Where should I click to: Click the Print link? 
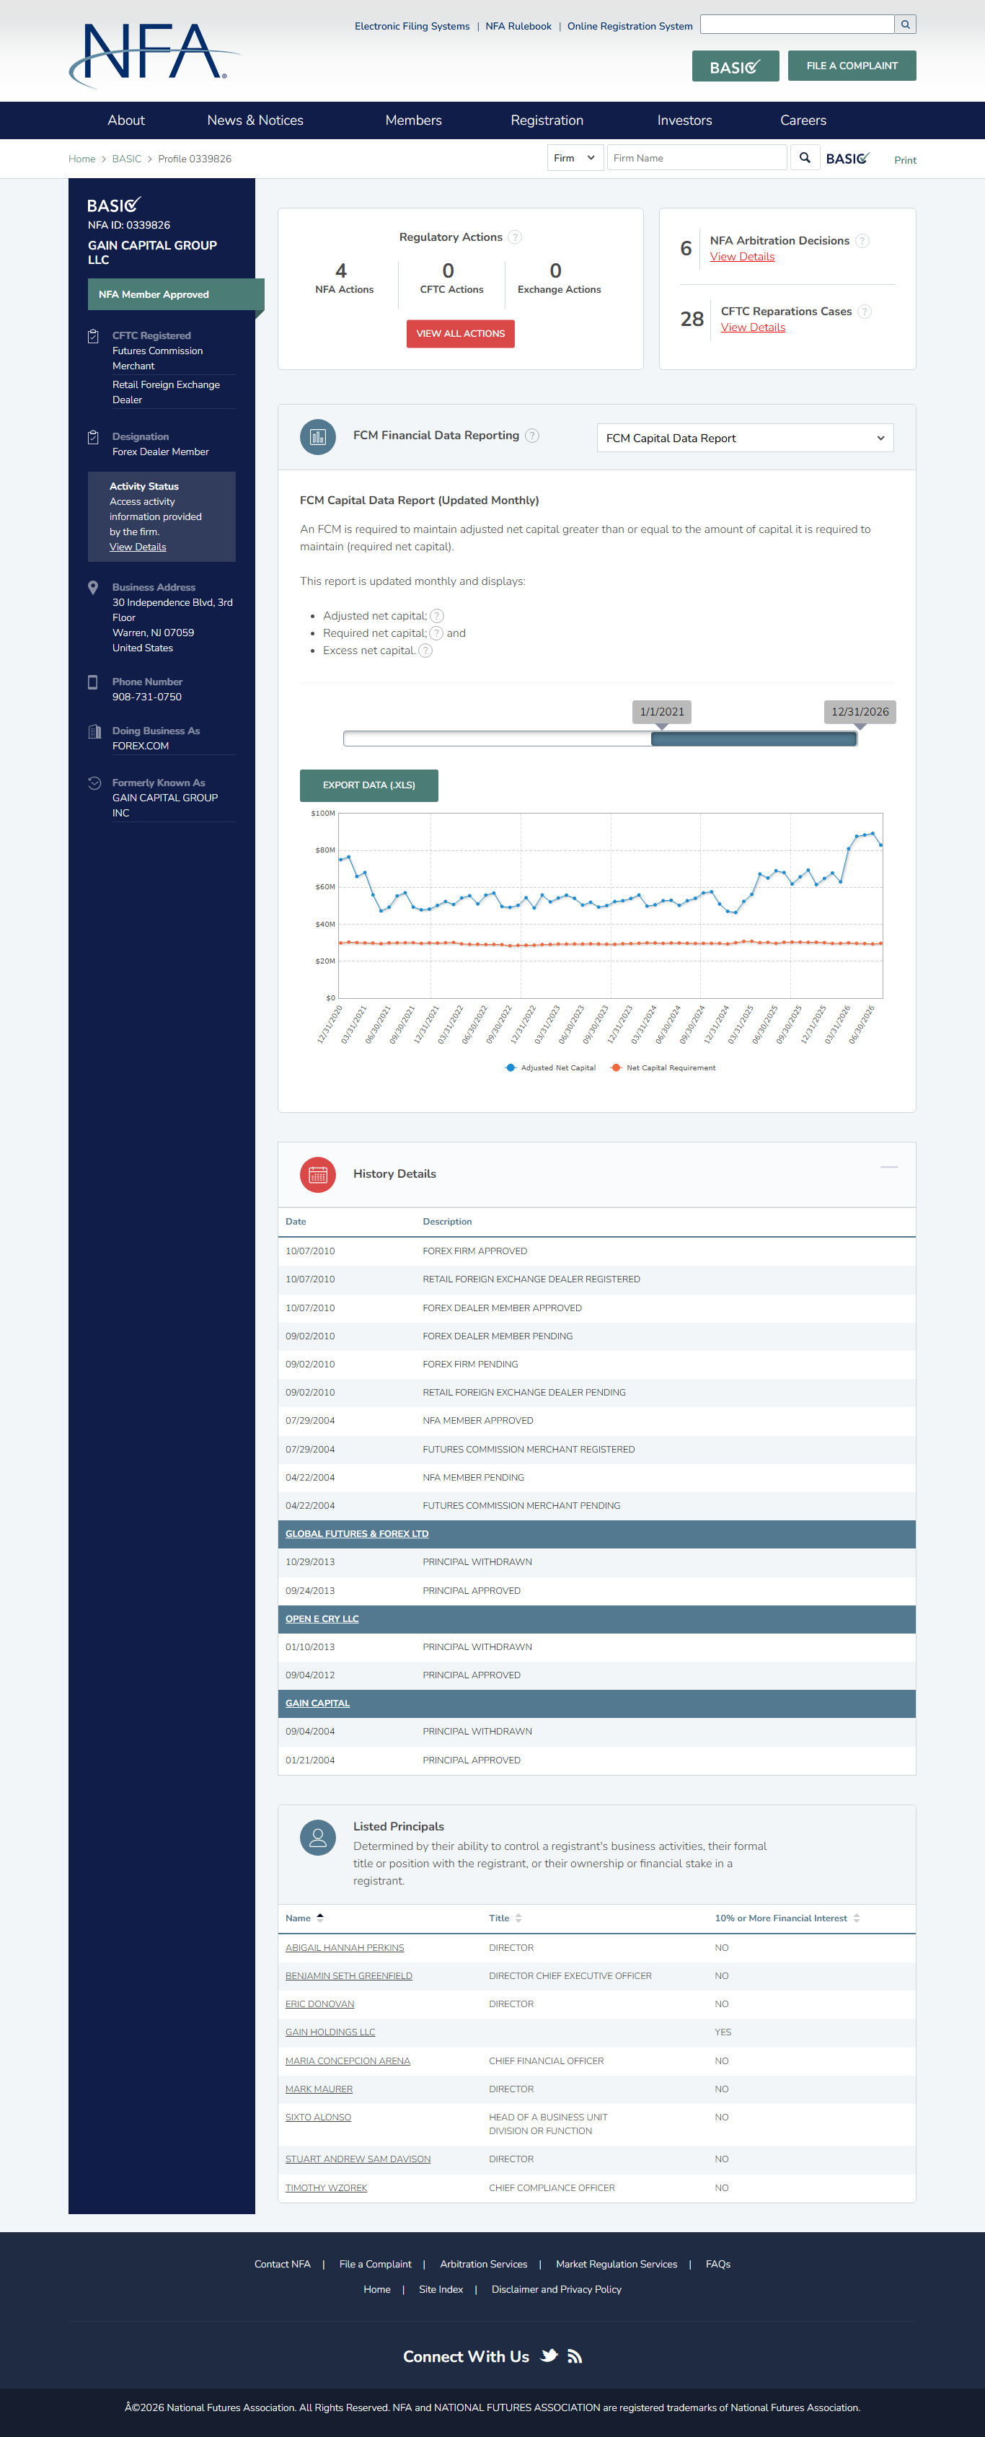[904, 160]
